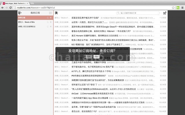The height and width of the screenshot is (115, 185).
Task: Select the Web Apps, Web Technology browser tab
Action: 15,3
